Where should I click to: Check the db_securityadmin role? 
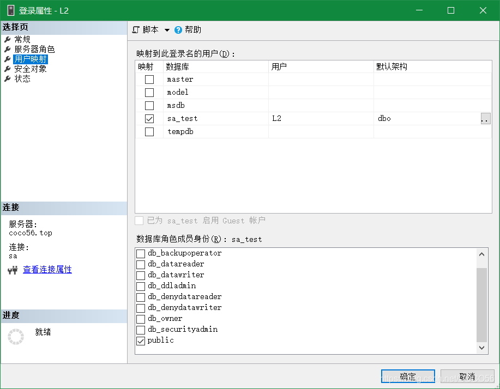141,330
